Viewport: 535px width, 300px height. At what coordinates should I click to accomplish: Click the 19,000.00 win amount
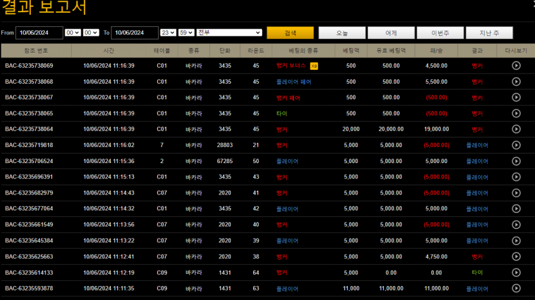(x=436, y=129)
